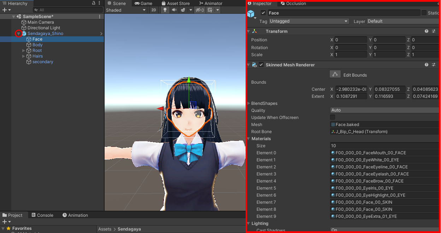Click the blue cube GameObject icon in the Inspector
441x233 pixels.
point(251,14)
